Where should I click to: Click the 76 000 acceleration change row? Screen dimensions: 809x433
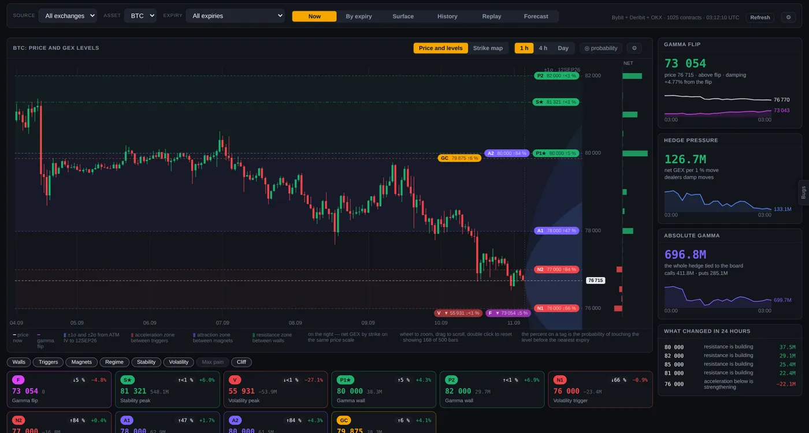(730, 384)
